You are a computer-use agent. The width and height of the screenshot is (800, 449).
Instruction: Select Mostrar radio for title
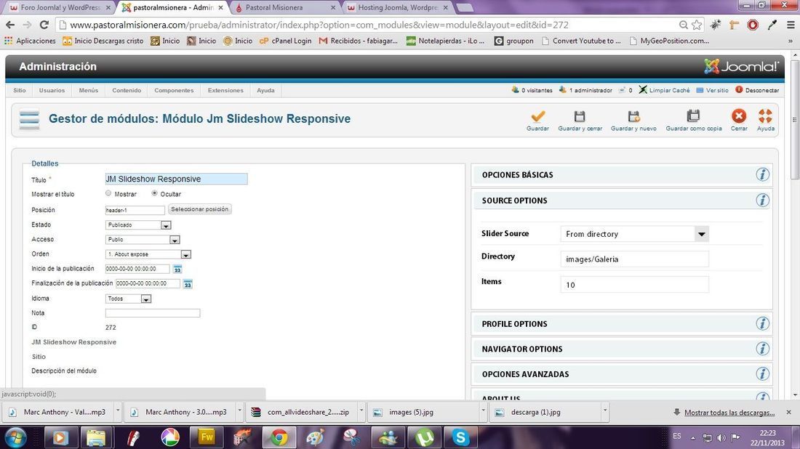(x=108, y=193)
